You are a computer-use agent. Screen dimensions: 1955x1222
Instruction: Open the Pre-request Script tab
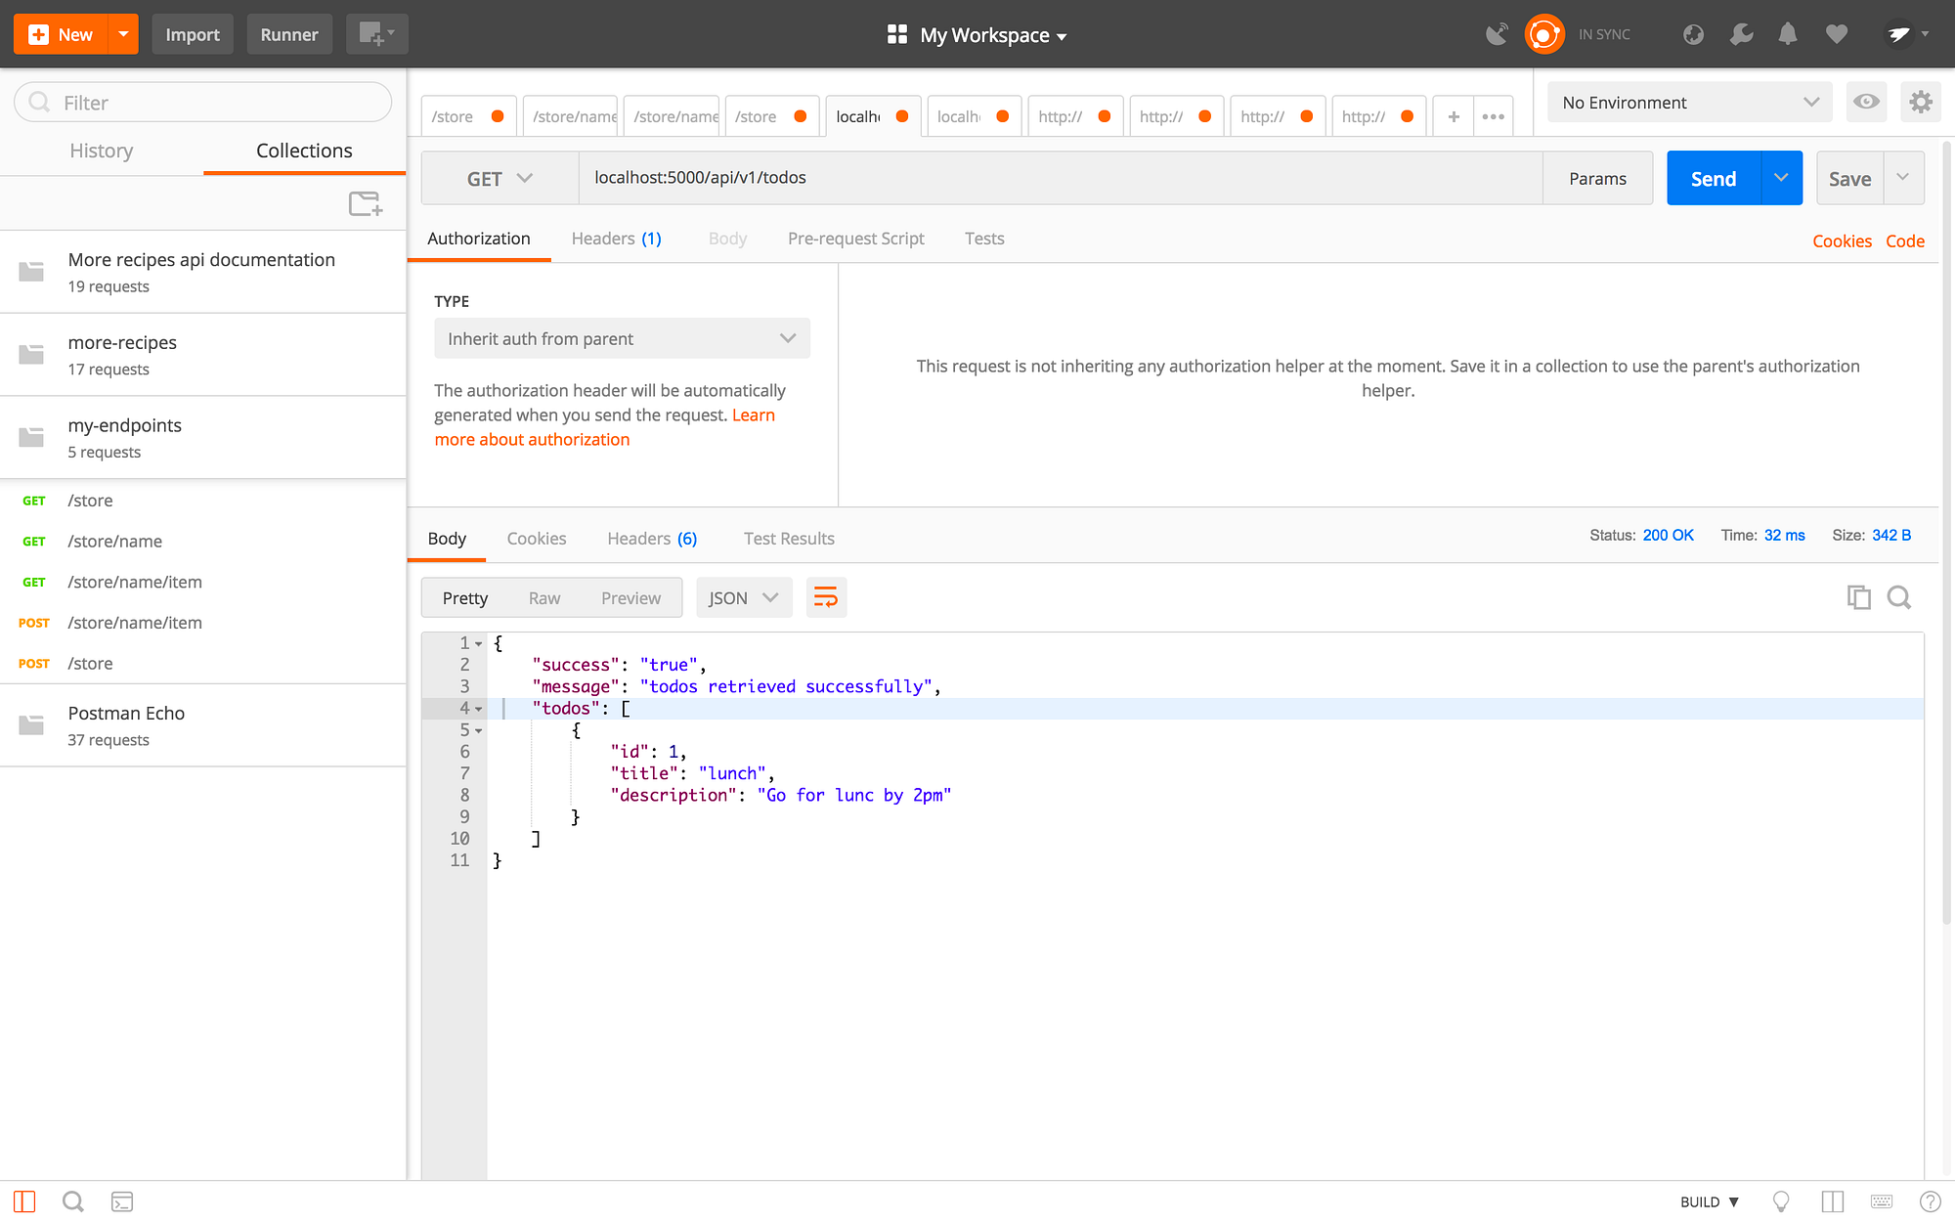pyautogui.click(x=855, y=239)
